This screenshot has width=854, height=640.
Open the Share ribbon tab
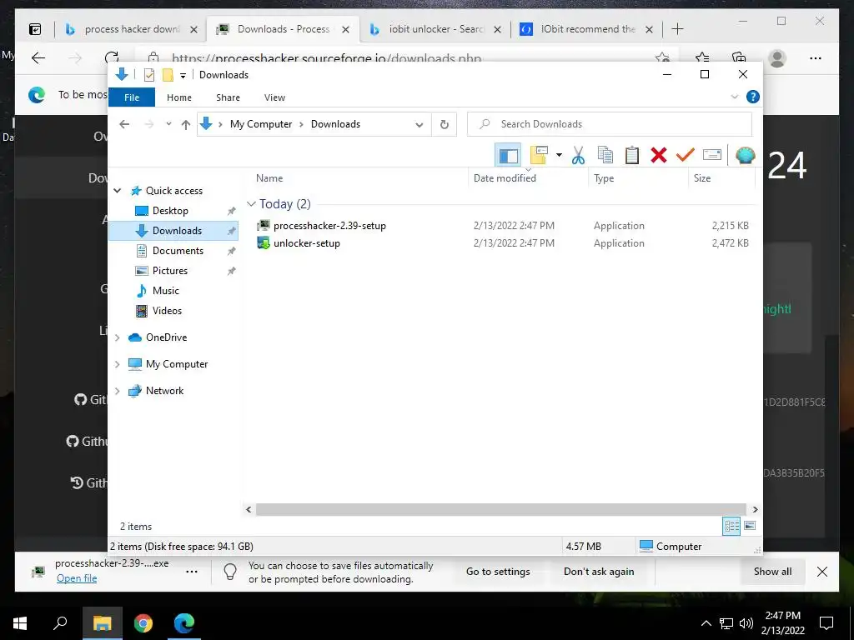(228, 97)
